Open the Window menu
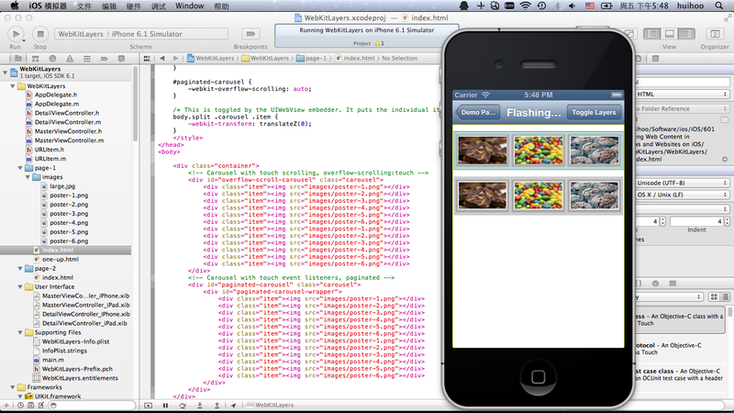 [189, 6]
